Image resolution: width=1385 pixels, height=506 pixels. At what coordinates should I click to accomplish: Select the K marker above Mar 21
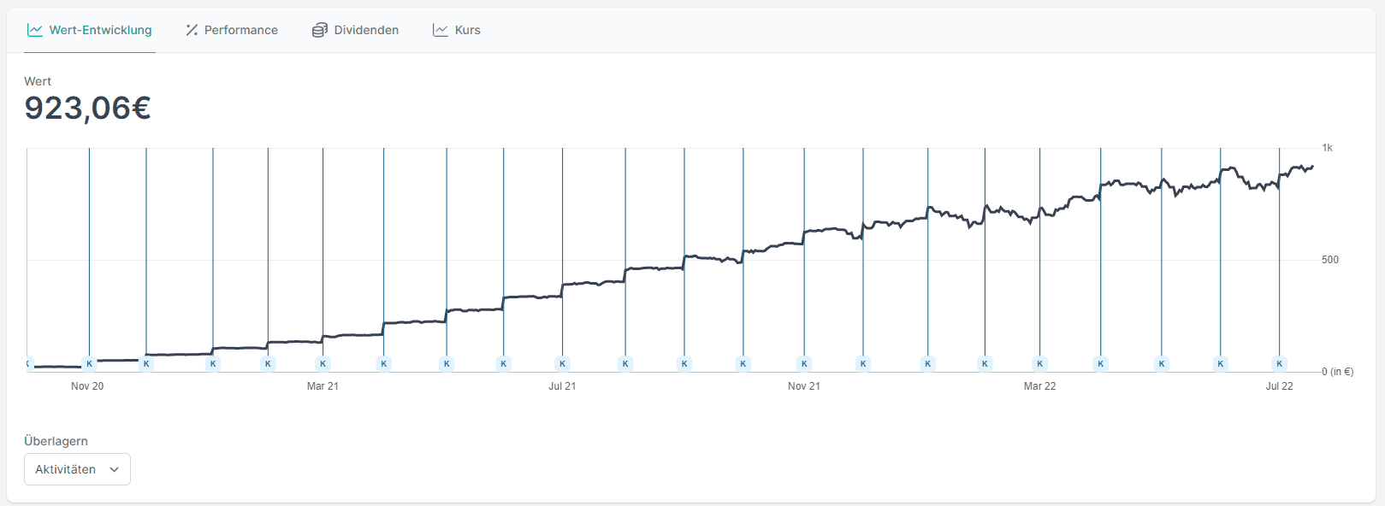pos(323,364)
